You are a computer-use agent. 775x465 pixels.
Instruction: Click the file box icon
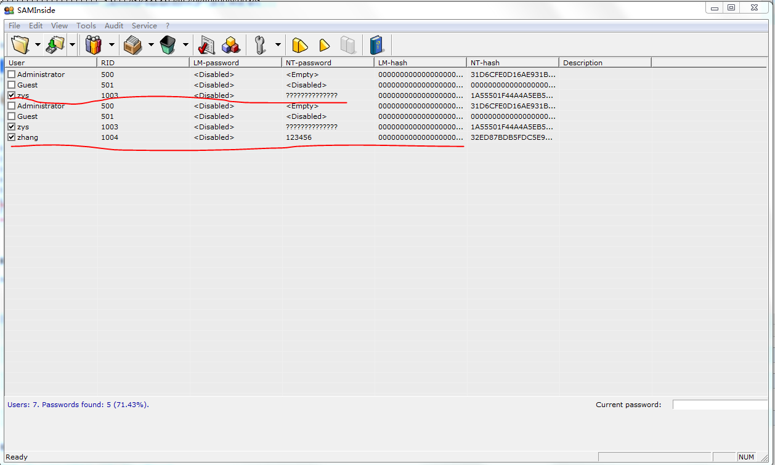(x=132, y=45)
